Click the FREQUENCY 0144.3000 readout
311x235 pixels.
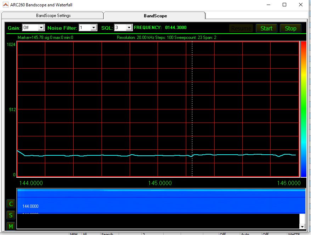coord(160,28)
